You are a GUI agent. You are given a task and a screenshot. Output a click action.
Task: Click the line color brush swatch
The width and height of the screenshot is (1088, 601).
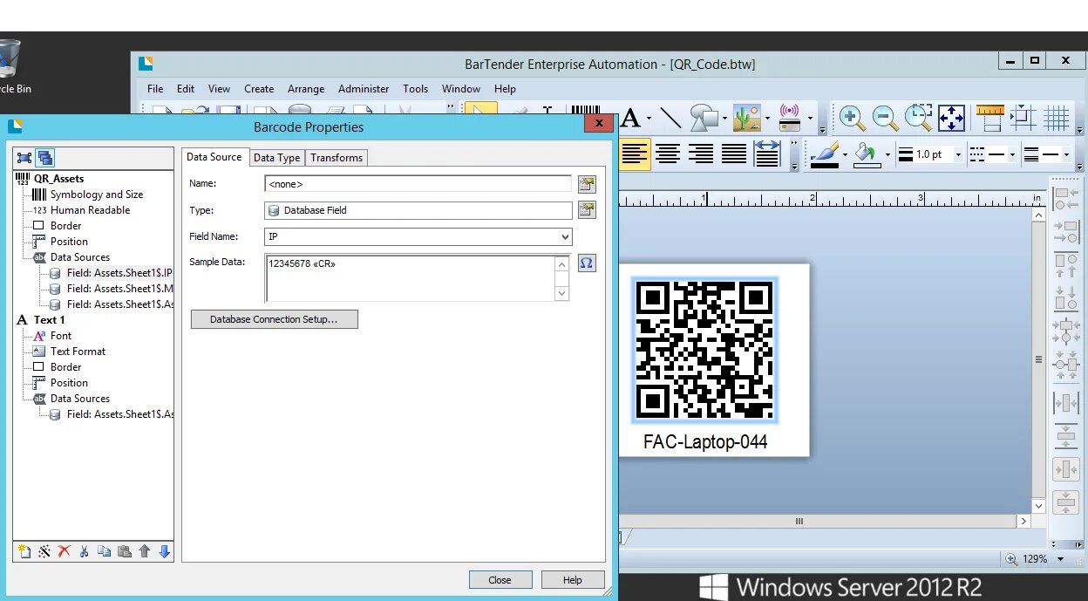[x=824, y=154]
